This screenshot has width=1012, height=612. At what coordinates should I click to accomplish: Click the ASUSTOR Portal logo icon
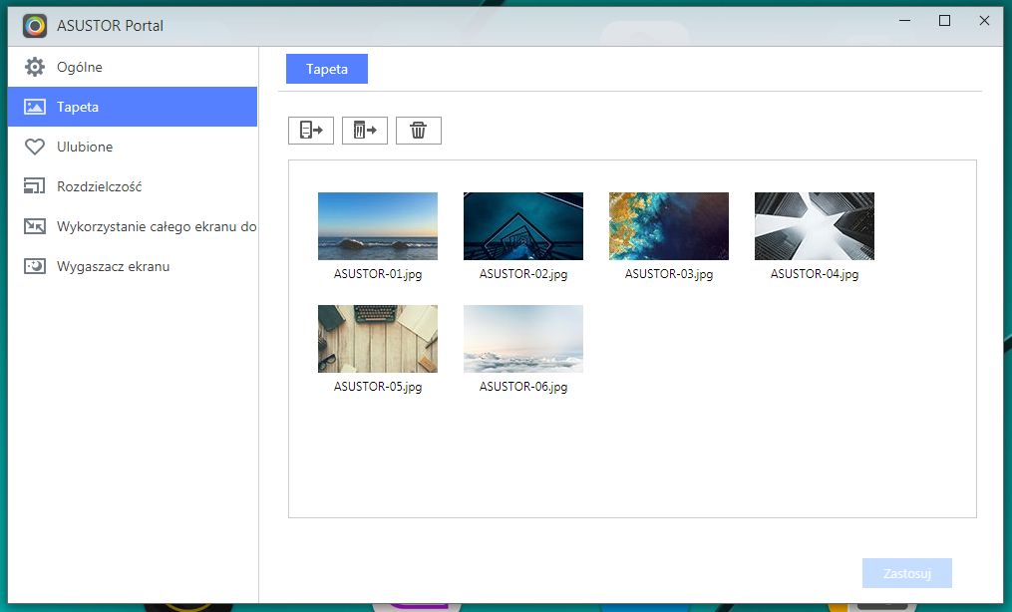pos(35,26)
